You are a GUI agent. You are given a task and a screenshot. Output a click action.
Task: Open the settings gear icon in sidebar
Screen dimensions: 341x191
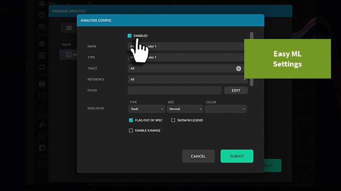[x=42, y=43]
